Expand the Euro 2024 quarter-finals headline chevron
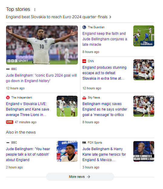163x189 pixels. [110, 17]
